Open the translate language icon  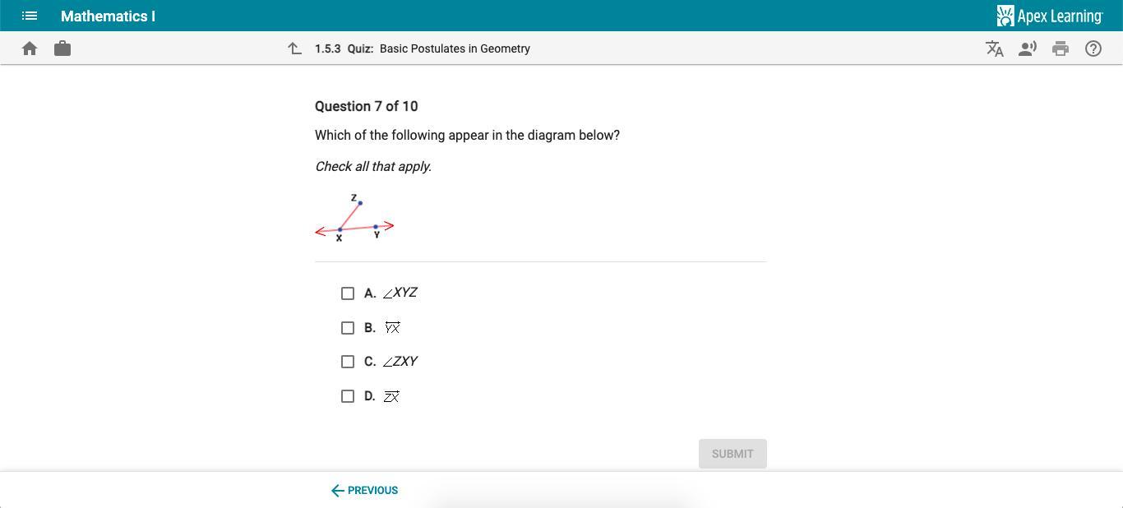995,48
